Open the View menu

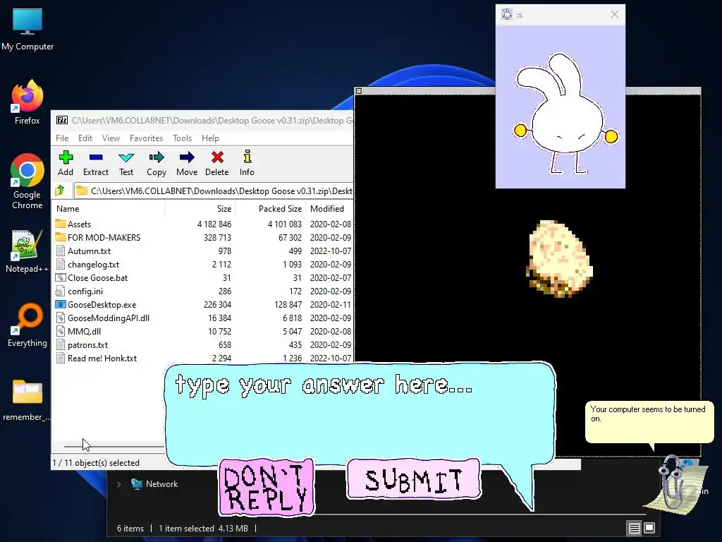[x=111, y=138]
